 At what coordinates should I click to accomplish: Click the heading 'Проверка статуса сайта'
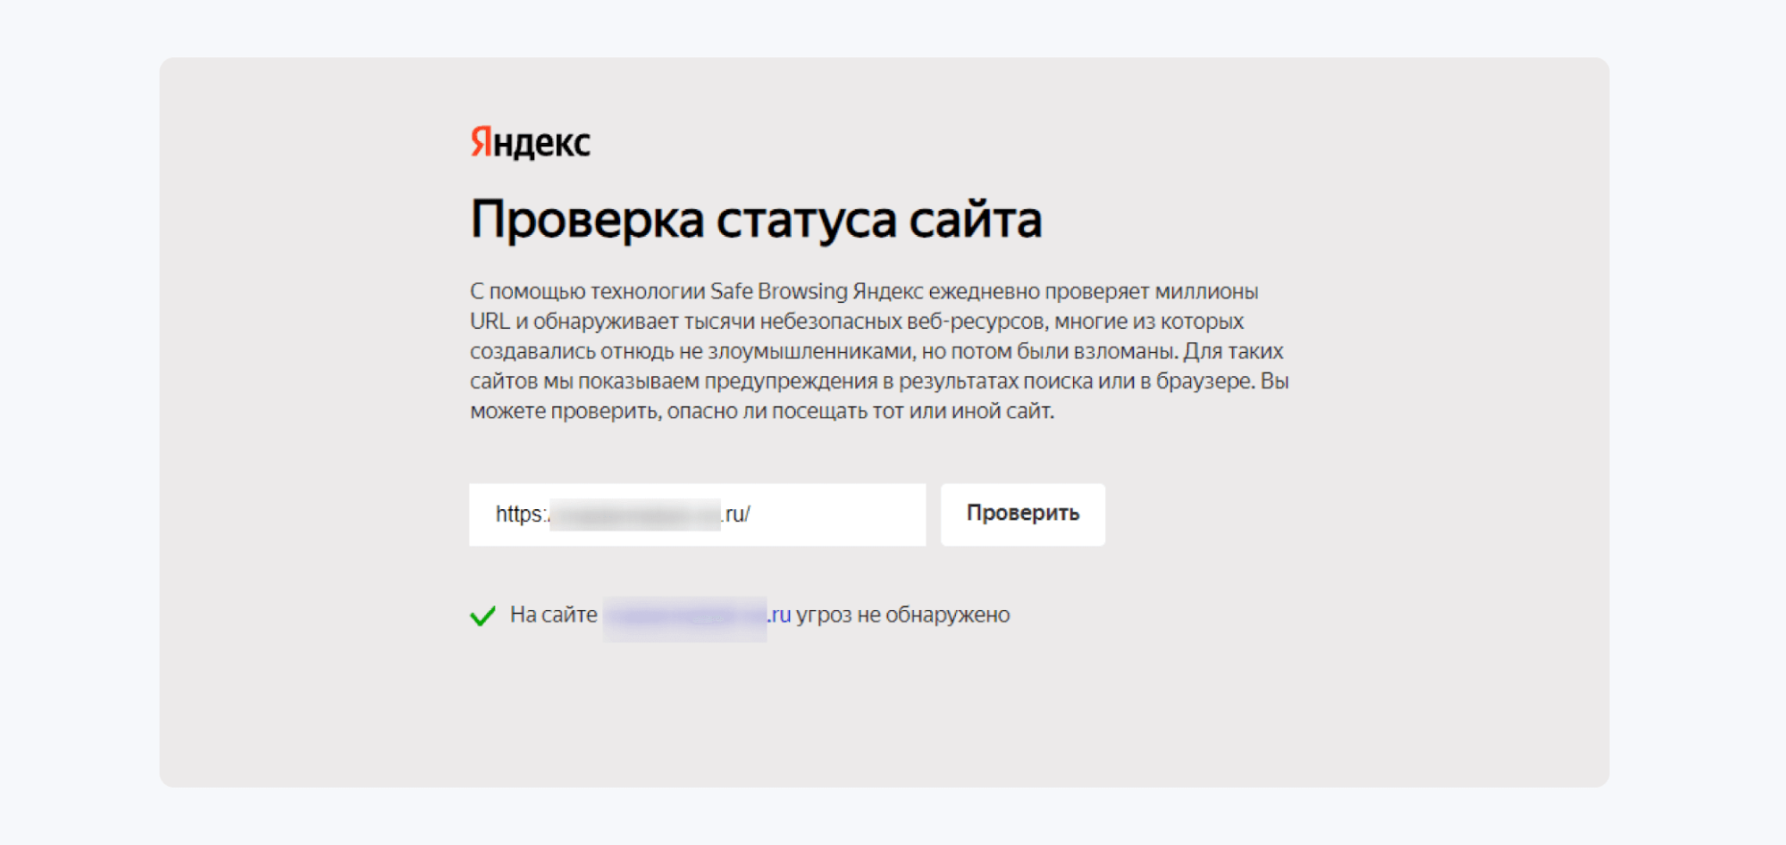click(x=756, y=217)
